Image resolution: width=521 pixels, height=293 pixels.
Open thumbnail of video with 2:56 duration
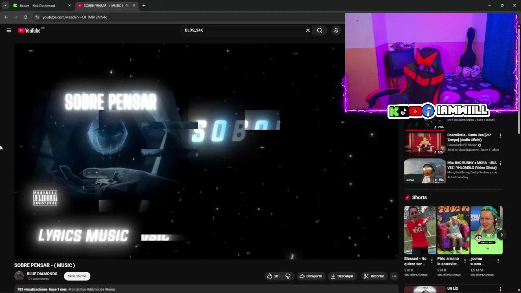pyautogui.click(x=425, y=124)
